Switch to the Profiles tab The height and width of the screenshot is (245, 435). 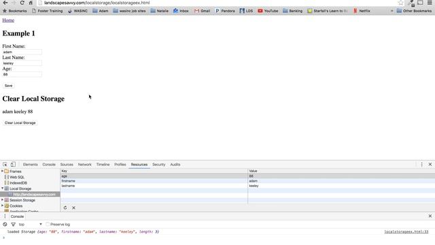[x=120, y=165]
